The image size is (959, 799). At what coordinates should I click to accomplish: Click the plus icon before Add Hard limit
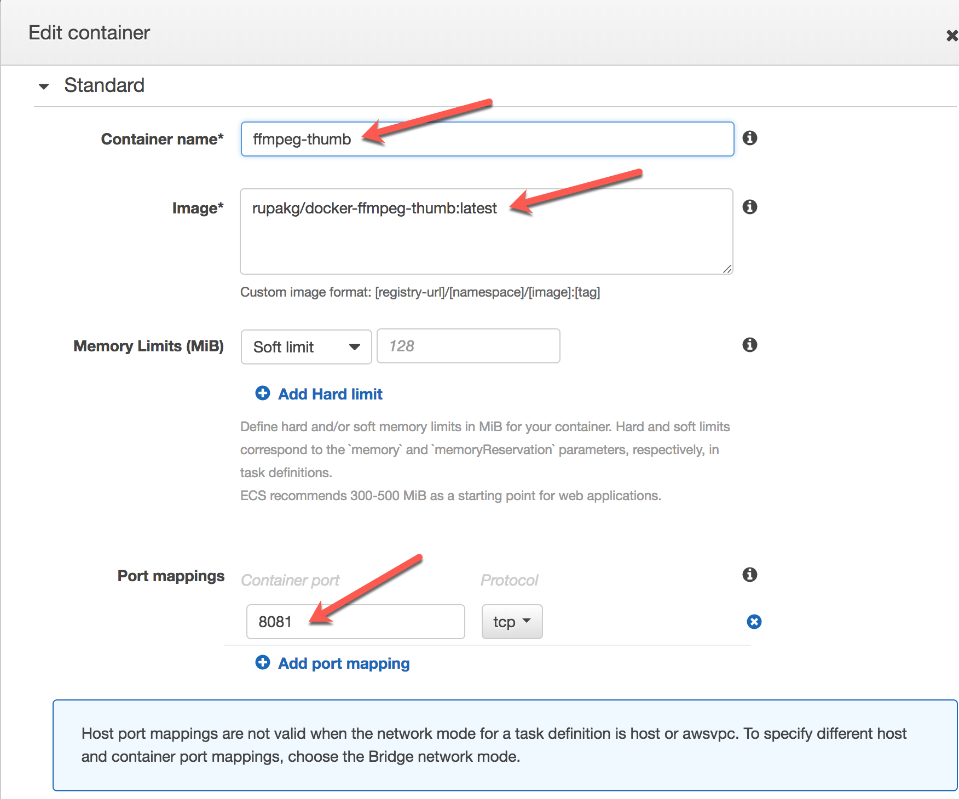262,393
